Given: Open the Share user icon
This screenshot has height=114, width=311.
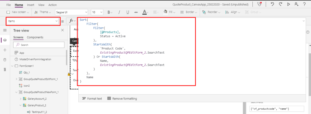Looking at the screenshot, I should click(296, 4).
